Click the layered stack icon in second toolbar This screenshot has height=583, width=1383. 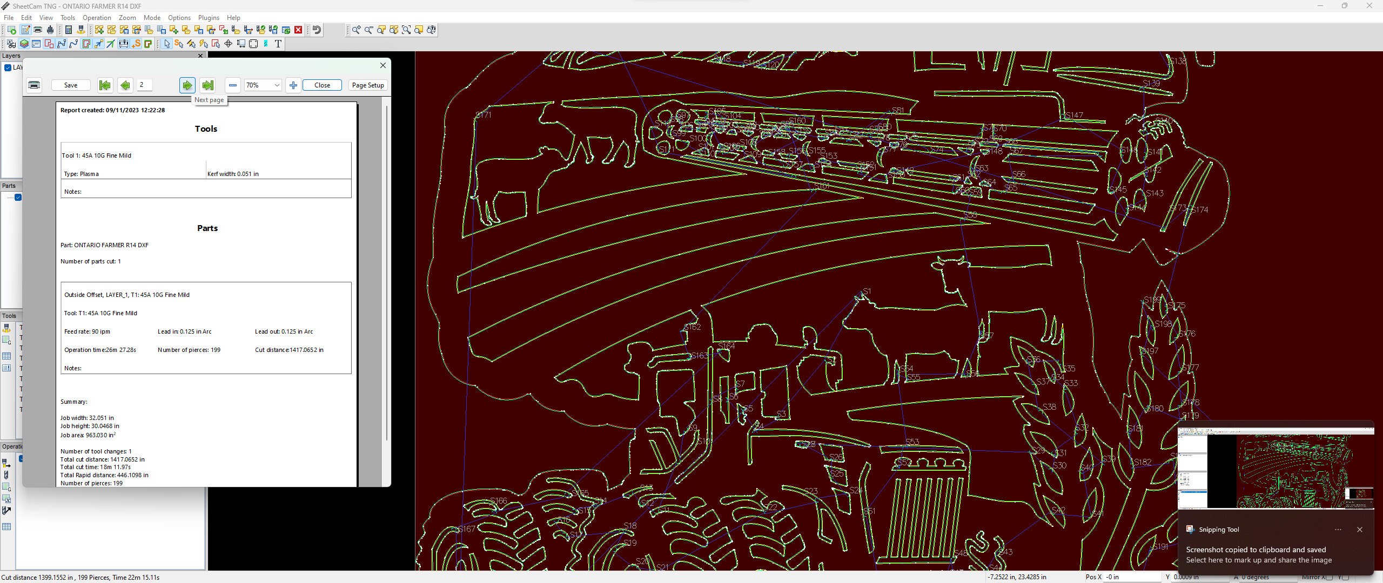(24, 44)
